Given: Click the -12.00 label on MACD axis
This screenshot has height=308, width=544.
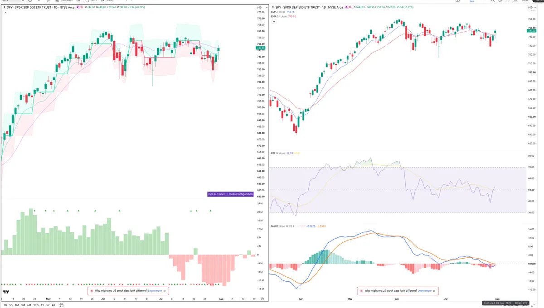Looking at the screenshot, I should (x=532, y=289).
